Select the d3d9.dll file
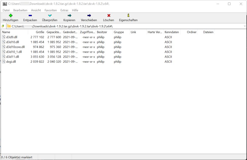 (x=12, y=37)
